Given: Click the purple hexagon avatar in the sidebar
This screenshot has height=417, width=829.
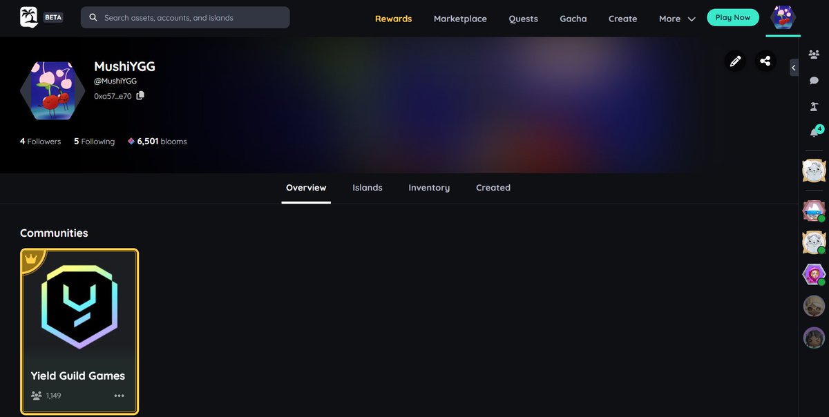Looking at the screenshot, I should pyautogui.click(x=814, y=275).
